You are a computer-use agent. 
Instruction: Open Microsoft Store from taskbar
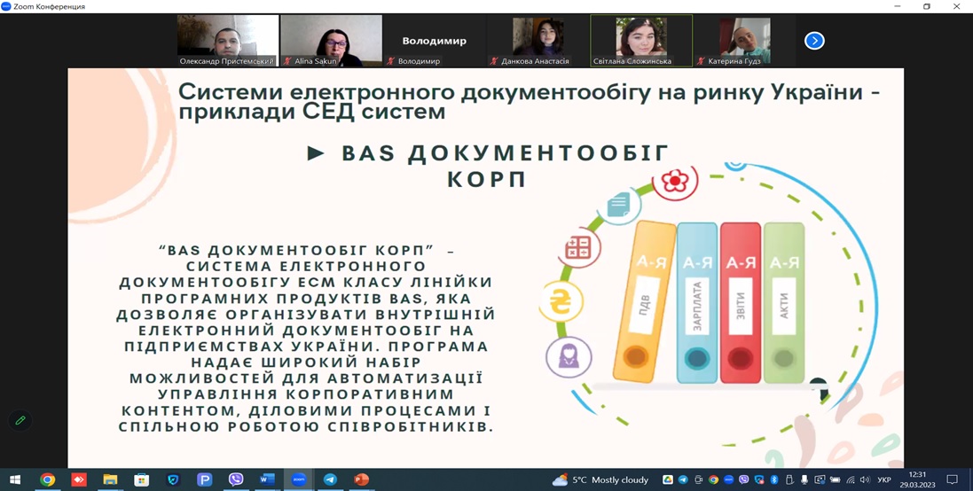[x=142, y=479]
